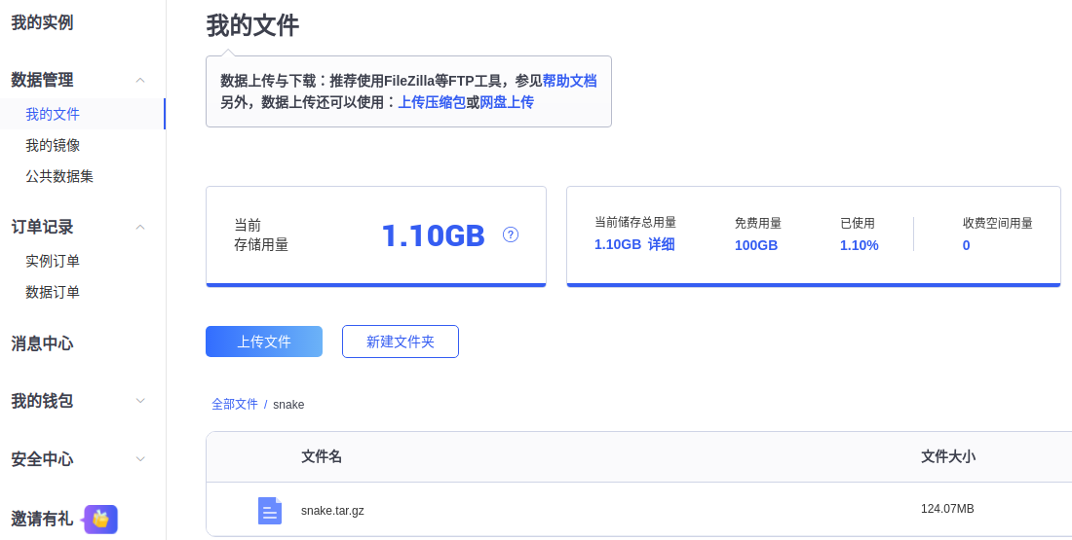Viewport: 1072px width, 540px height.
Task: Click the 数据管理 section title
Action: 42,80
